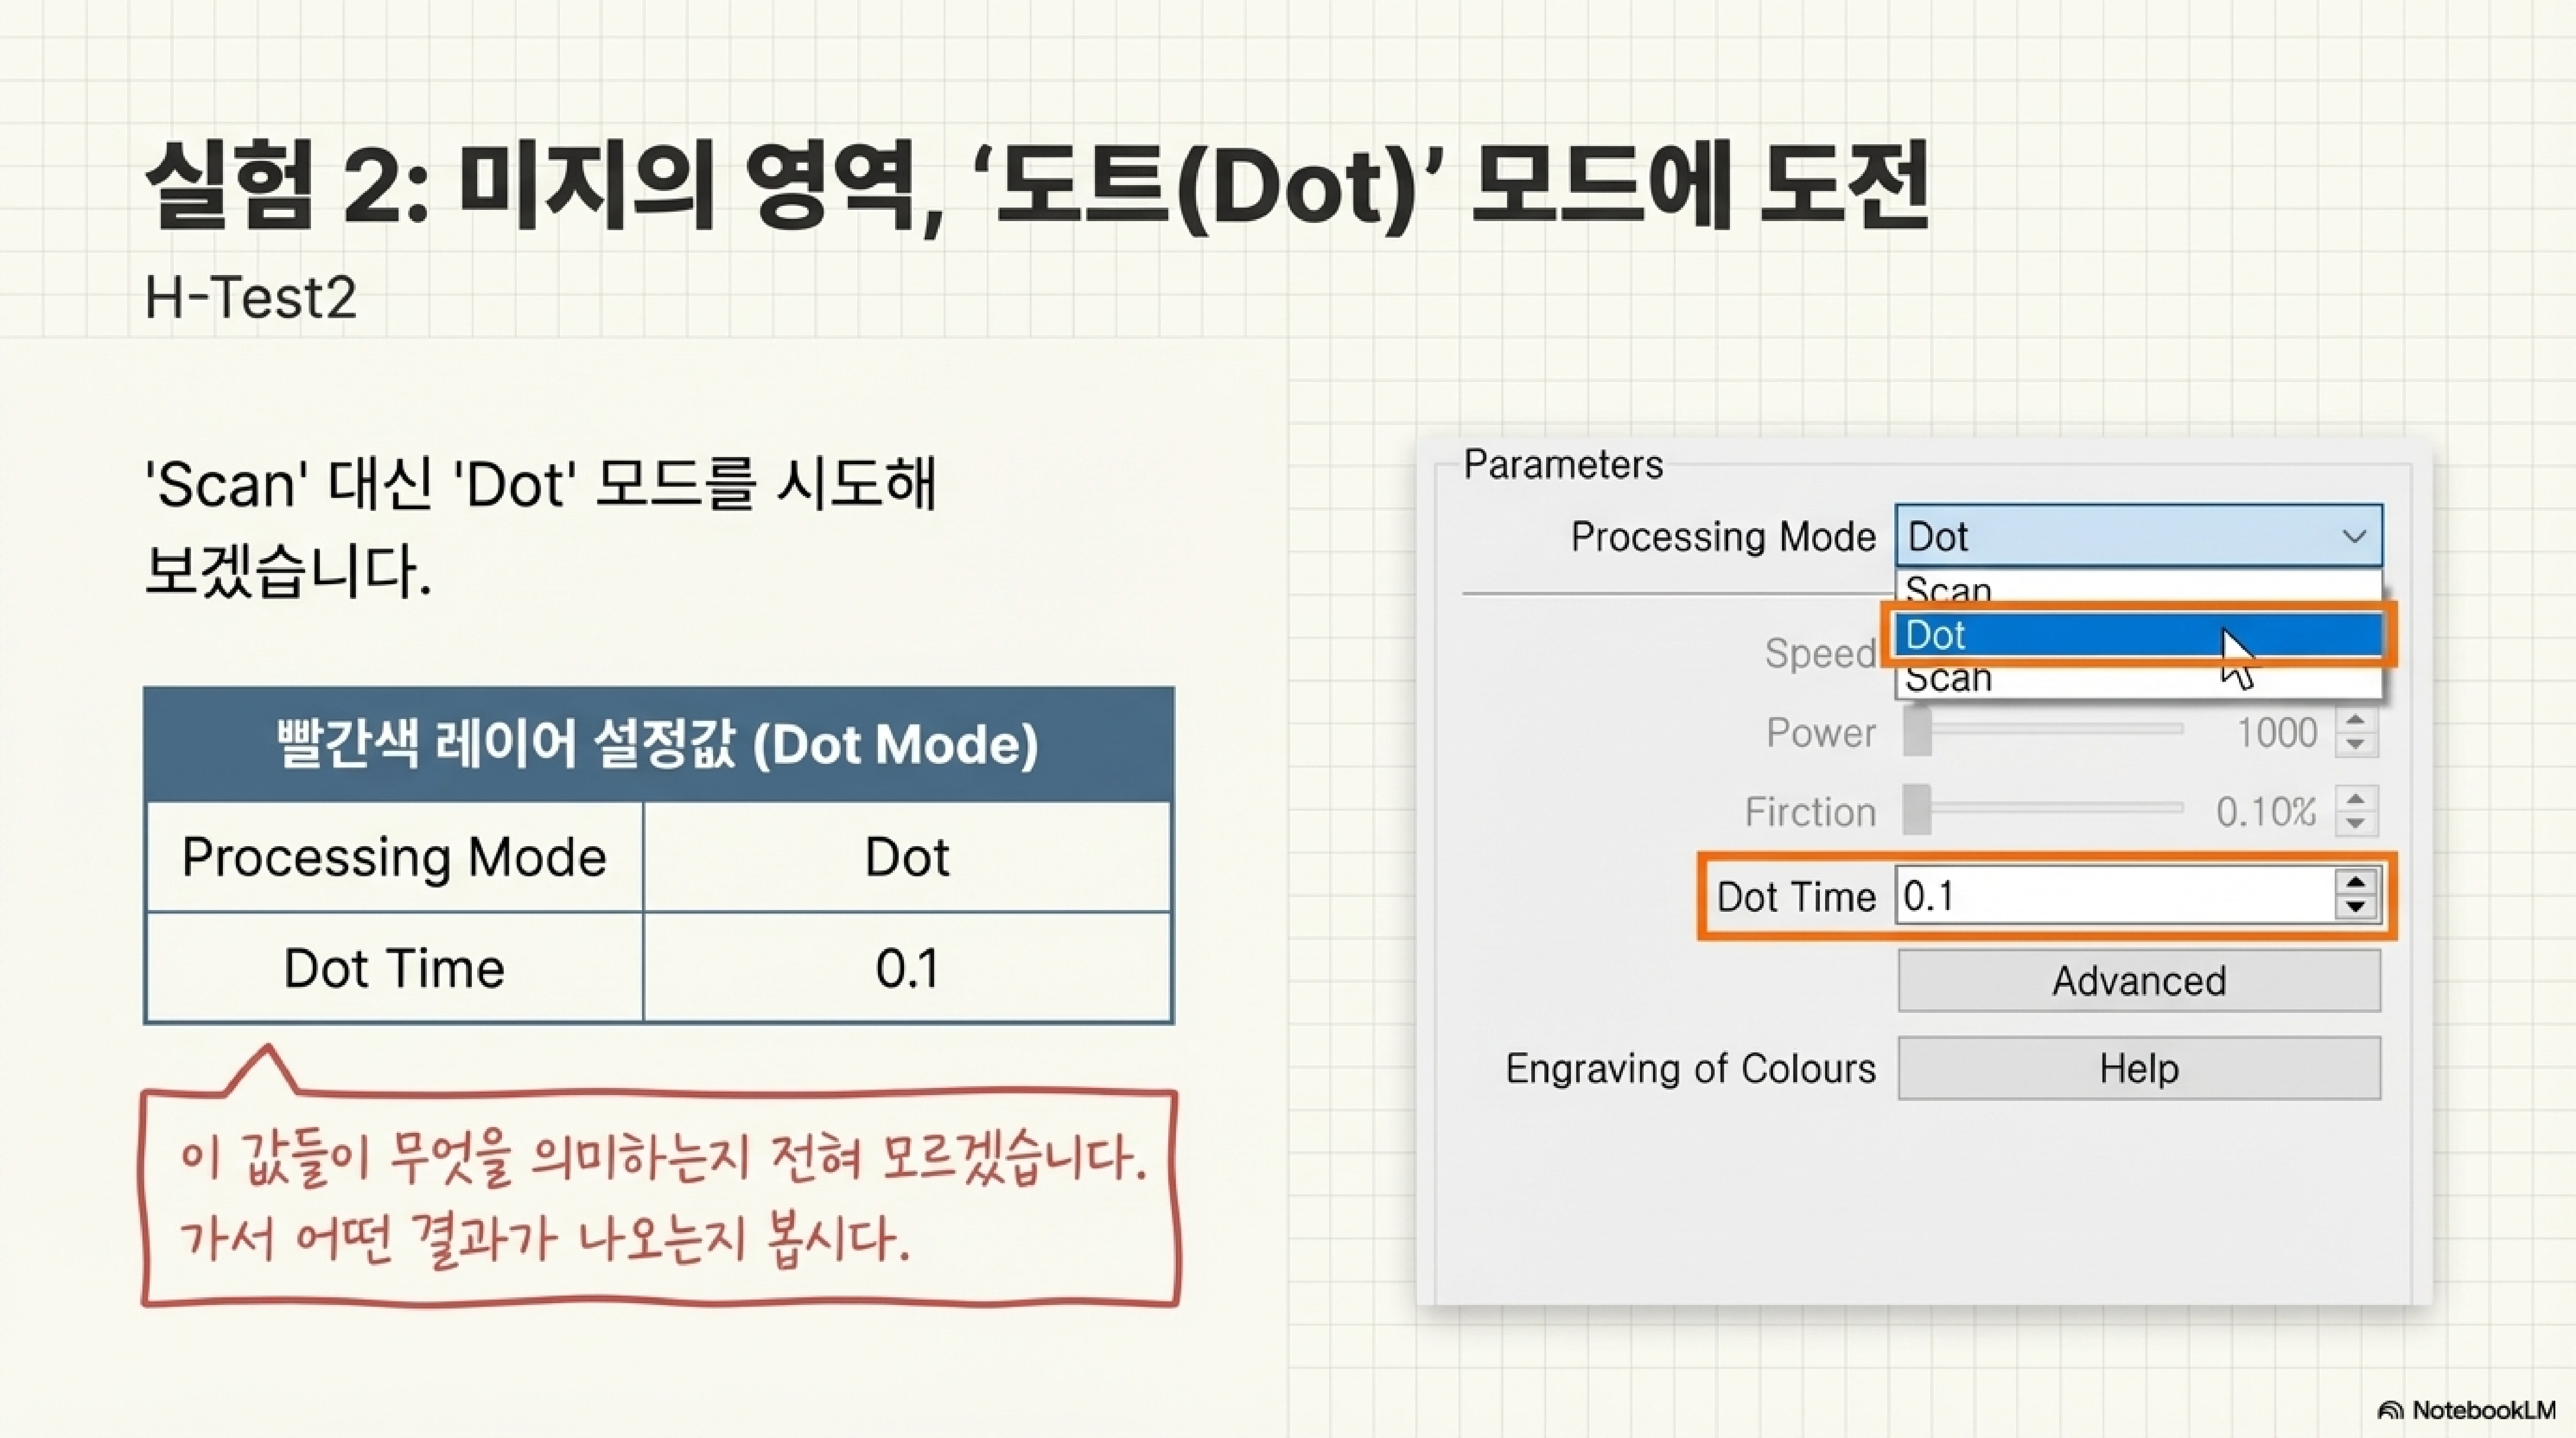This screenshot has height=1438, width=2576.
Task: Decrease Dot Time with down arrow
Action: click(x=2356, y=907)
